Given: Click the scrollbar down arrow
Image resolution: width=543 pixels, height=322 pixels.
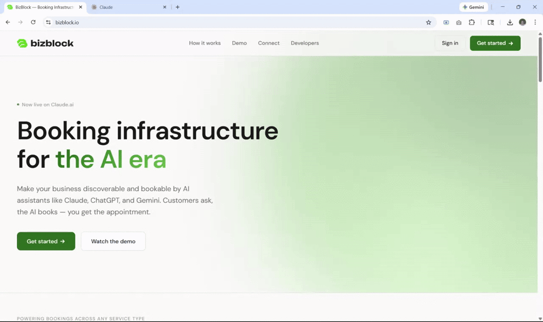Looking at the screenshot, I should point(540,318).
